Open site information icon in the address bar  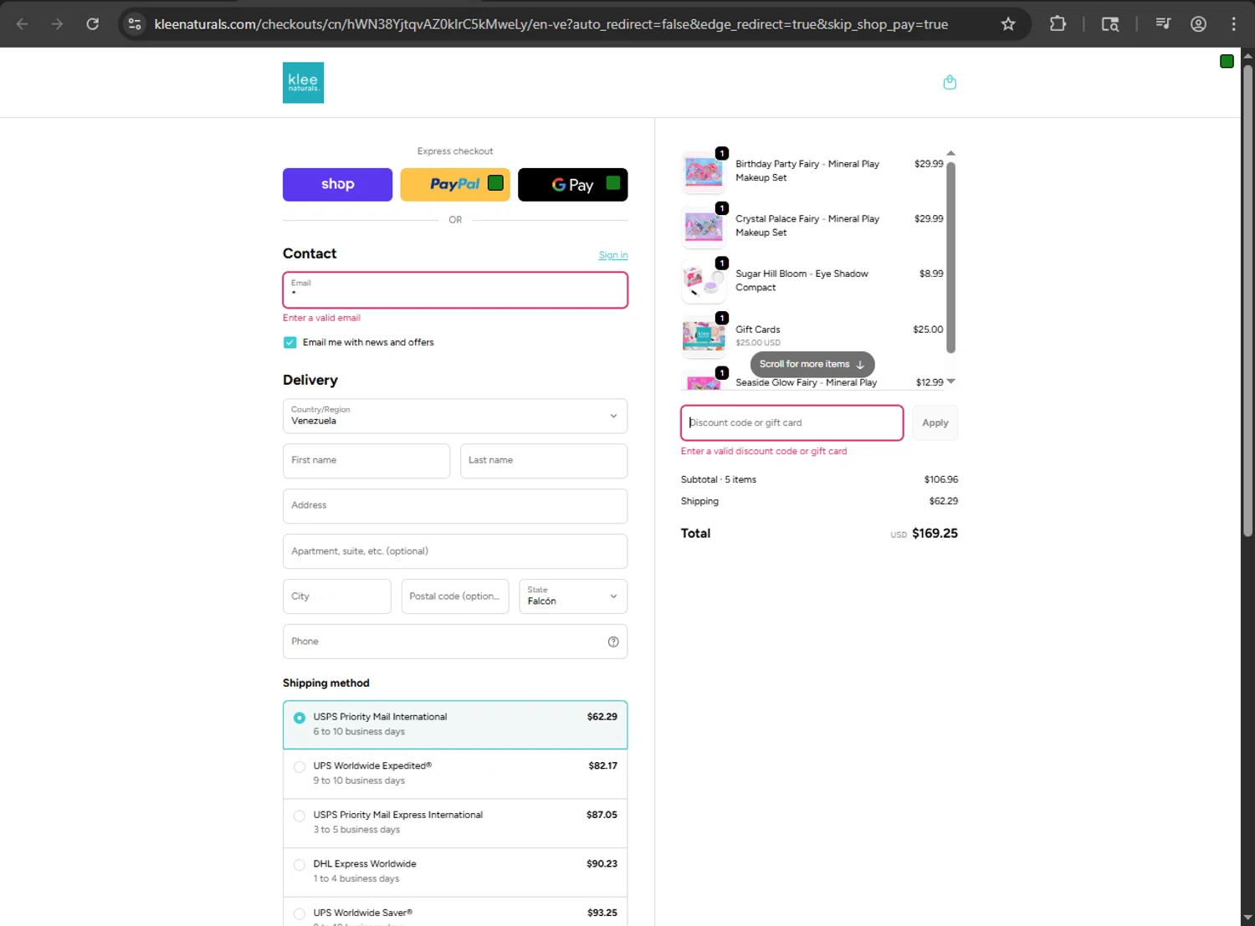click(x=135, y=24)
